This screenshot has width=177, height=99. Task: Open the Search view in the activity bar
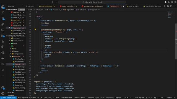click(3, 13)
